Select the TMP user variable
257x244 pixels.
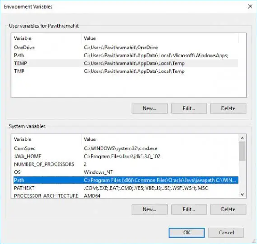[126, 71]
